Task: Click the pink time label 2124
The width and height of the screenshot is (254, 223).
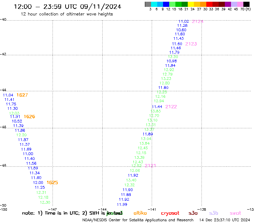Action: (198, 21)
